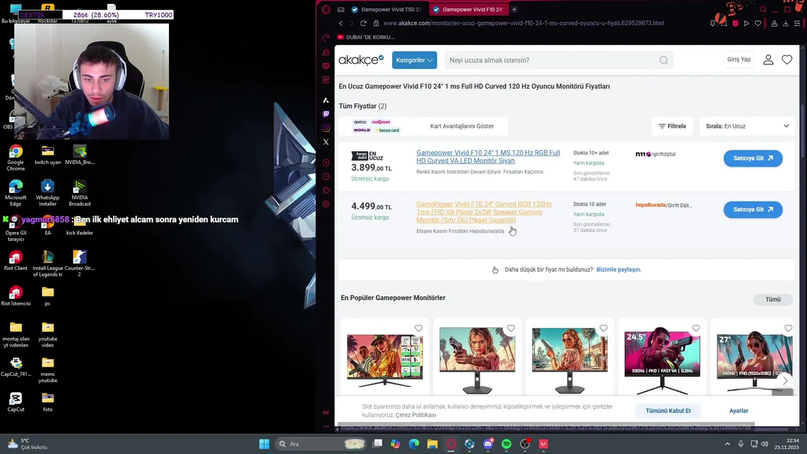Open Opera GX sidebar settings gear
Image resolution: width=807 pixels, height=454 pixels.
coord(326,204)
